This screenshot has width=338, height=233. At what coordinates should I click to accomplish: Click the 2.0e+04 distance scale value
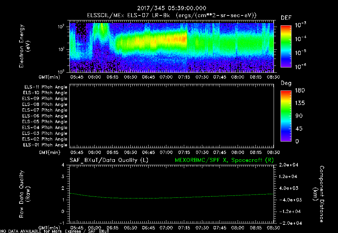click(288, 165)
